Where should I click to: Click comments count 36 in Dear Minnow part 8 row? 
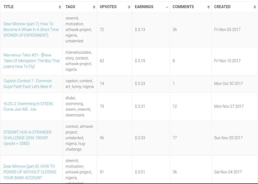click(x=175, y=172)
